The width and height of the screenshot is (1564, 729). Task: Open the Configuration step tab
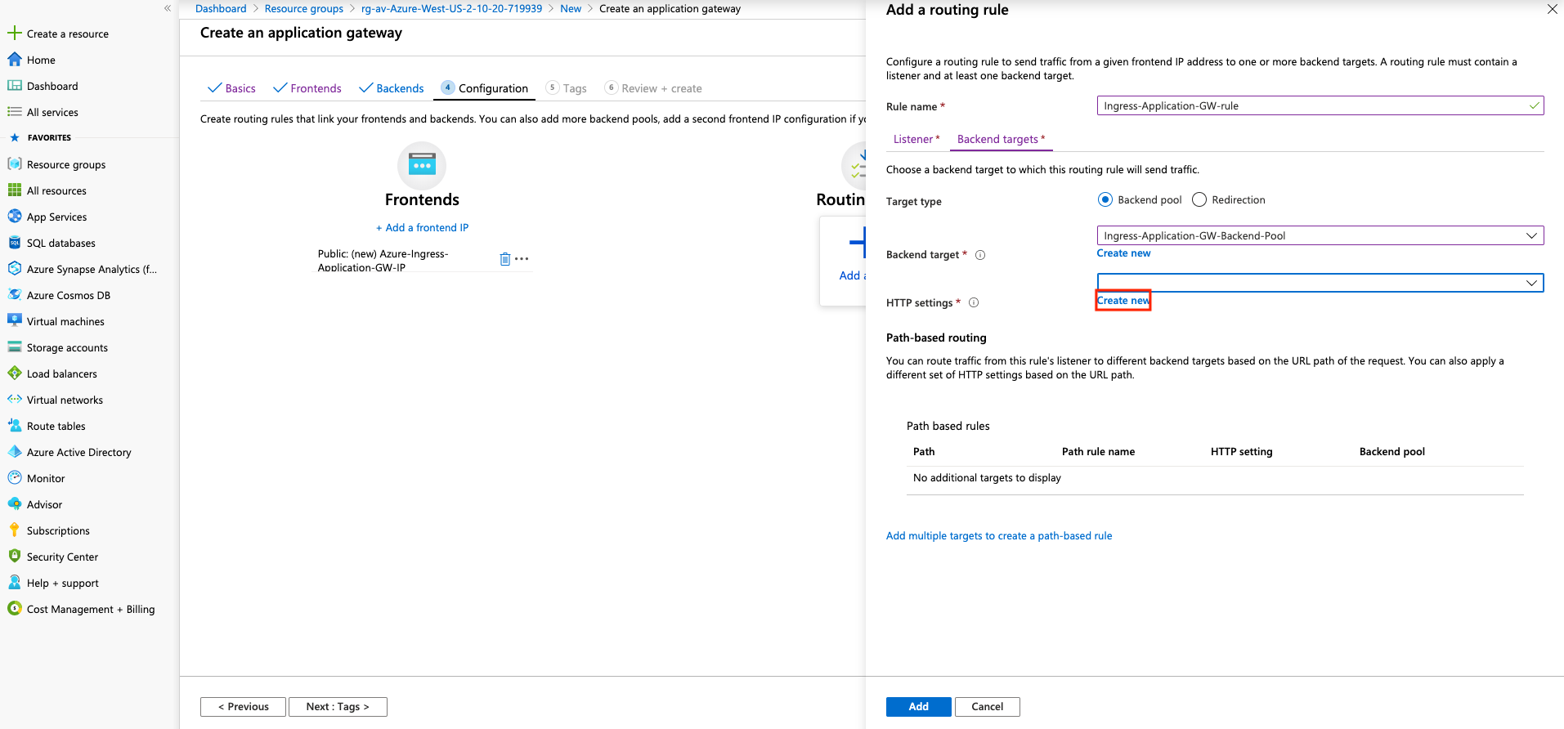click(484, 88)
